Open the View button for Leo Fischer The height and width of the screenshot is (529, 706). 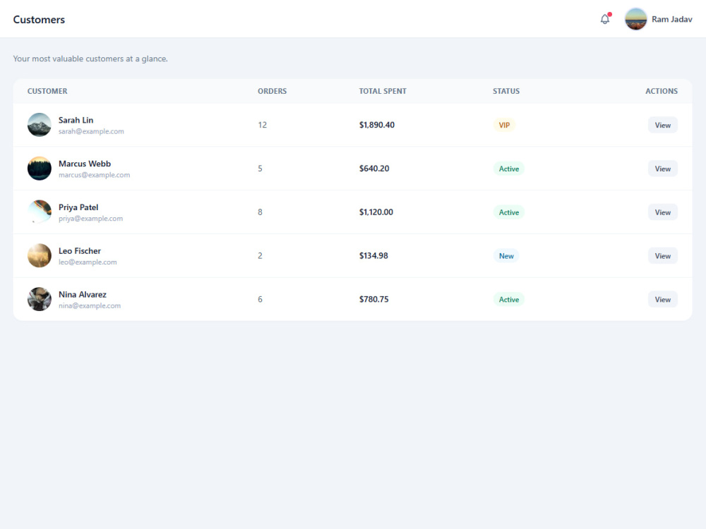click(662, 256)
